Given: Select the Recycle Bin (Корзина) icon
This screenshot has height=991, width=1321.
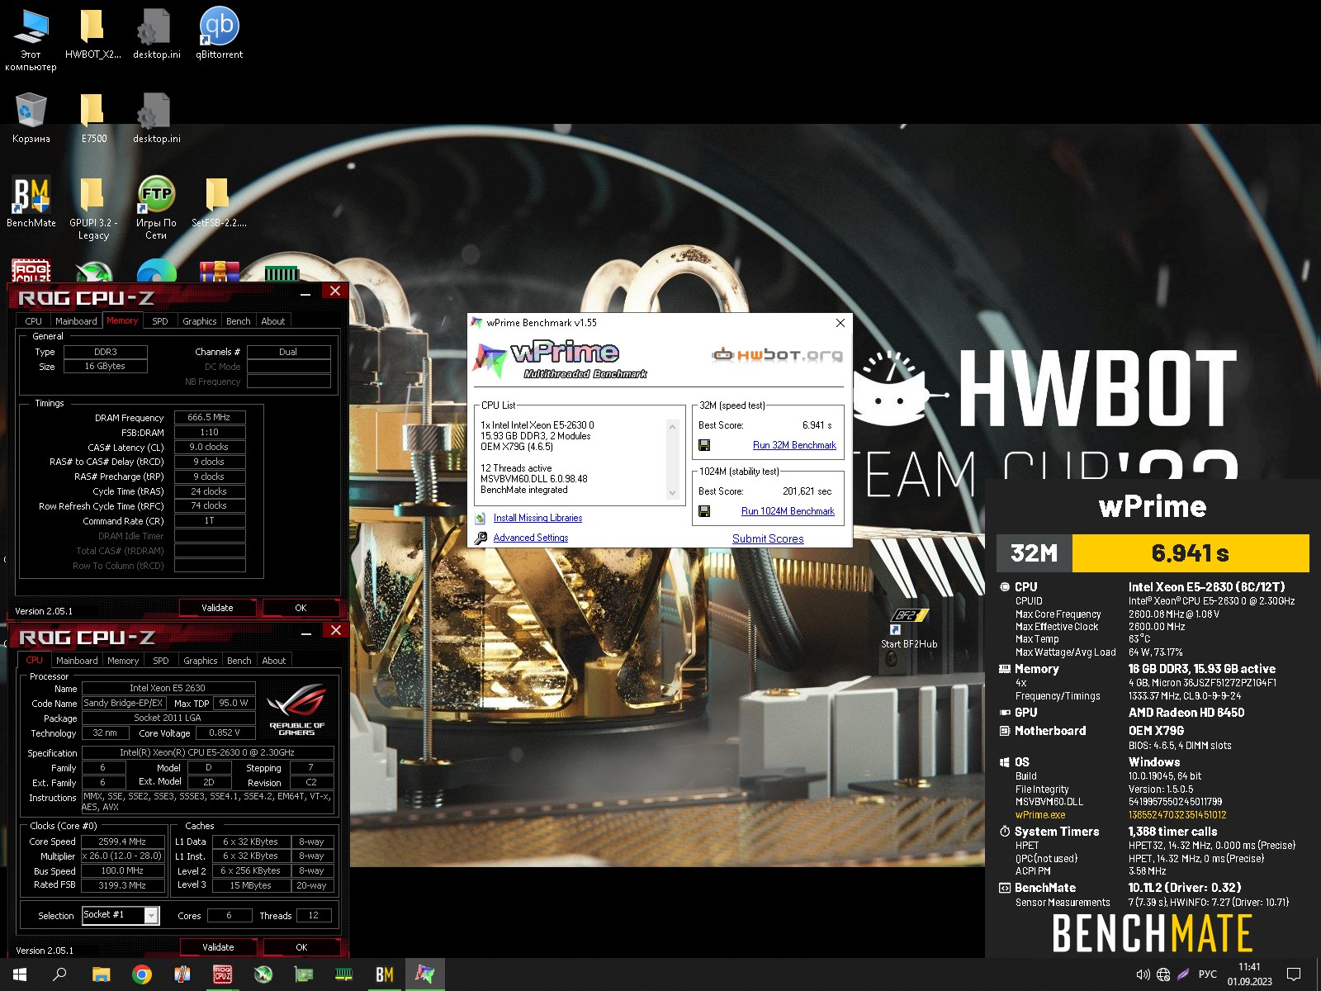Looking at the screenshot, I should click(x=31, y=117).
